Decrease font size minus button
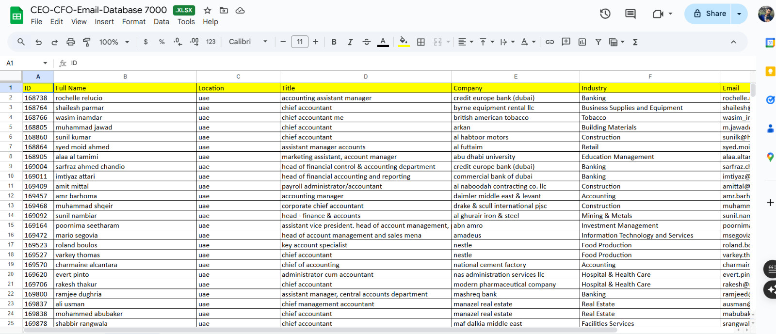Image resolution: width=776 pixels, height=334 pixels. (x=283, y=42)
